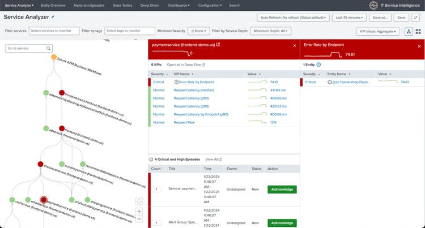Viewport: 425px width, 228px height.
Task: Click the Go to service search field
Action: 28,49
